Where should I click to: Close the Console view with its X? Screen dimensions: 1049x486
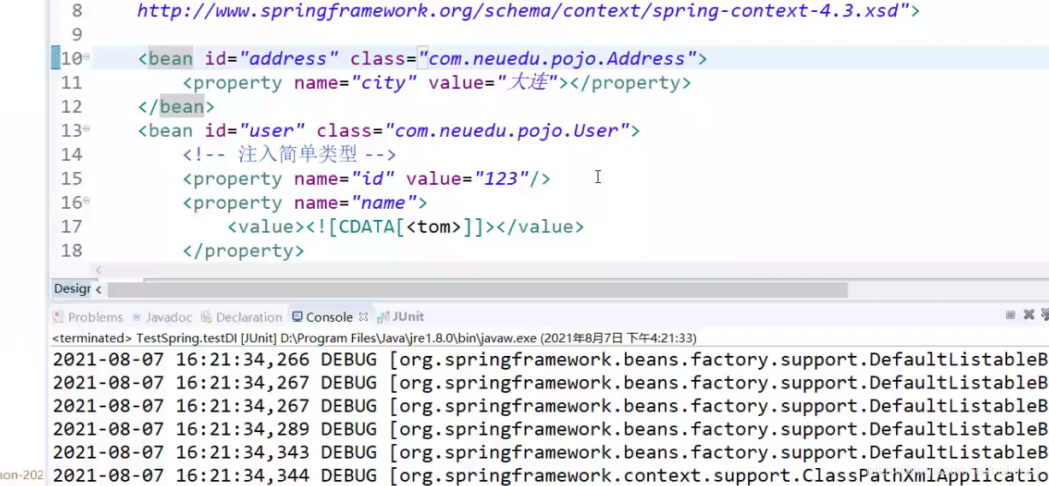pos(363,317)
